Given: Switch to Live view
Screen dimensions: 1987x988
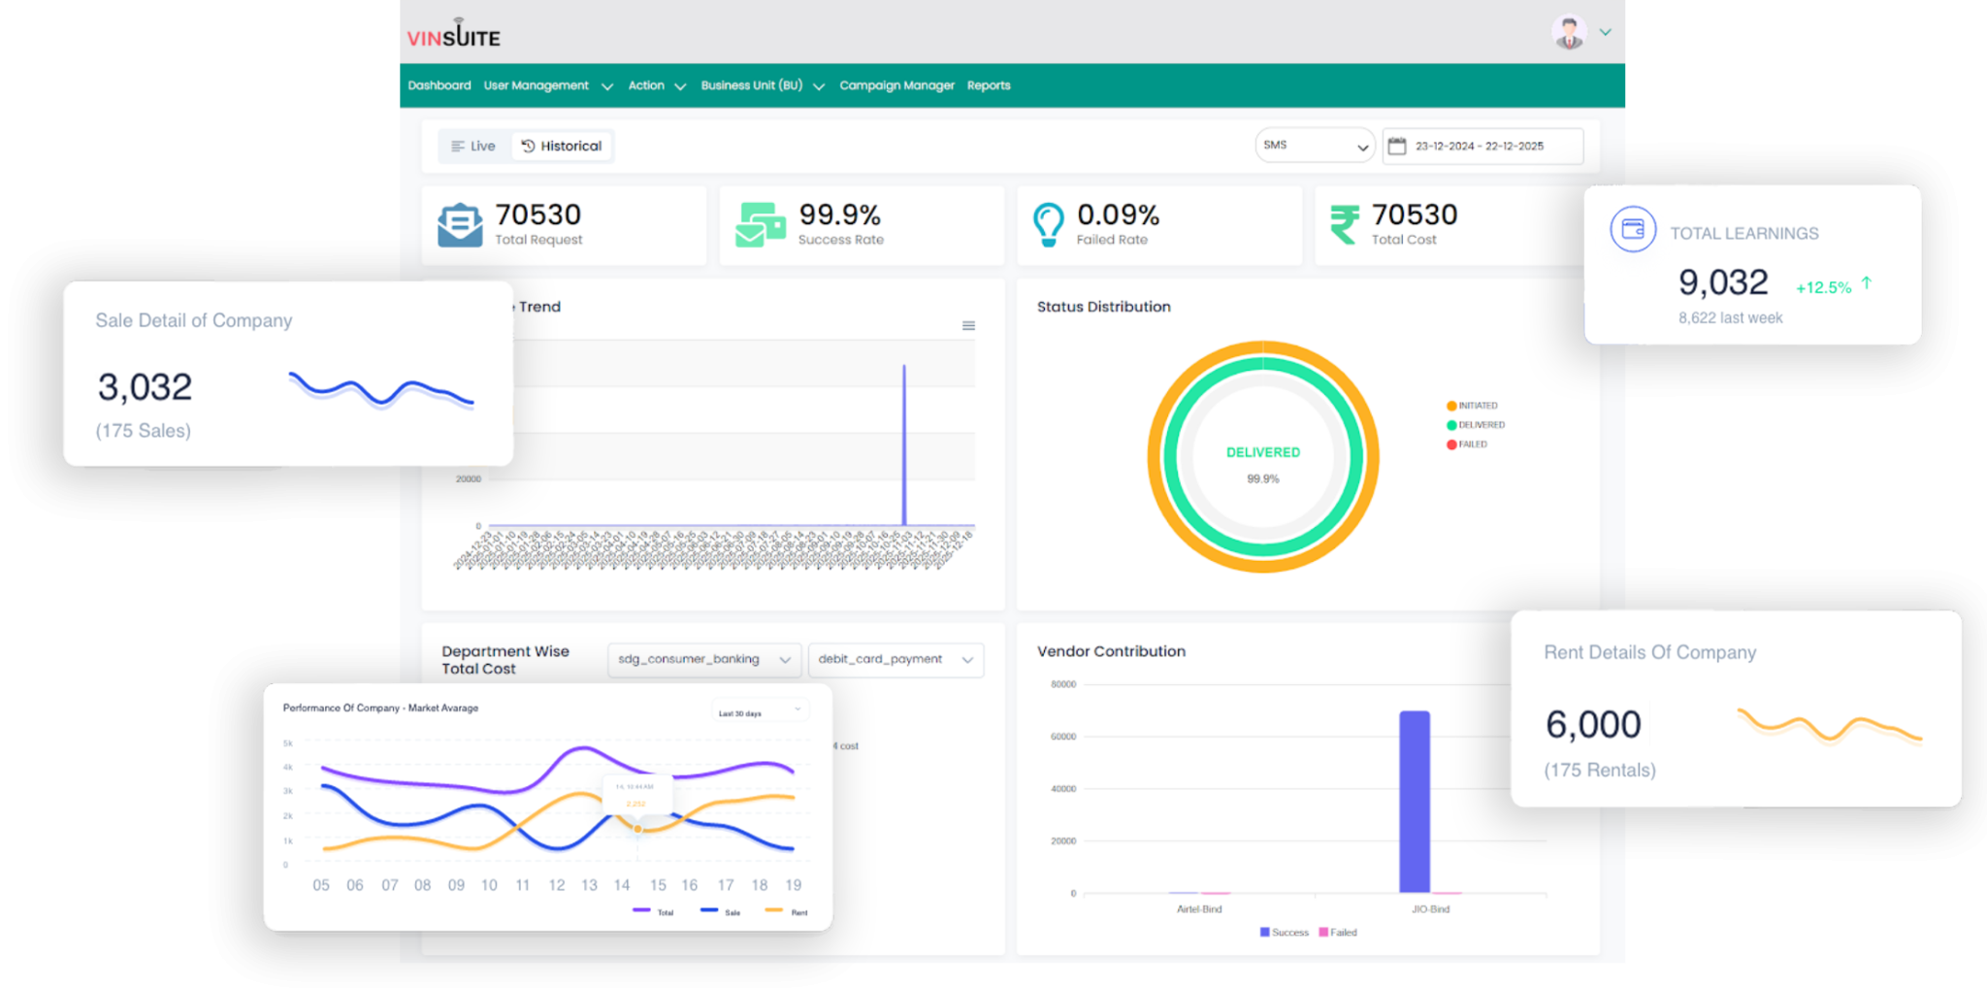Looking at the screenshot, I should (473, 147).
